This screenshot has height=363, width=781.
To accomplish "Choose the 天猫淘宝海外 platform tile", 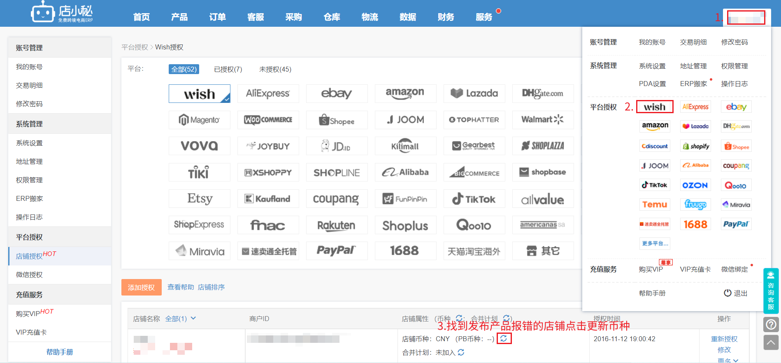I will [474, 251].
